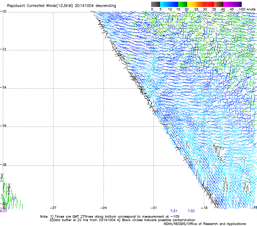Click the longitude label '-27'

click(53, 208)
